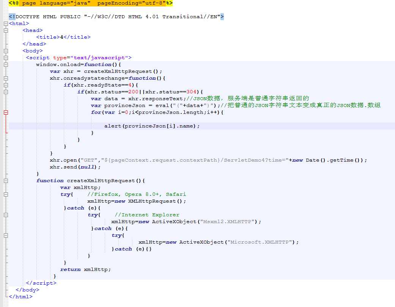The height and width of the screenshot is (307, 395).
Task: Click the //Internet Explorer comment
Action: pyautogui.click(x=147, y=215)
